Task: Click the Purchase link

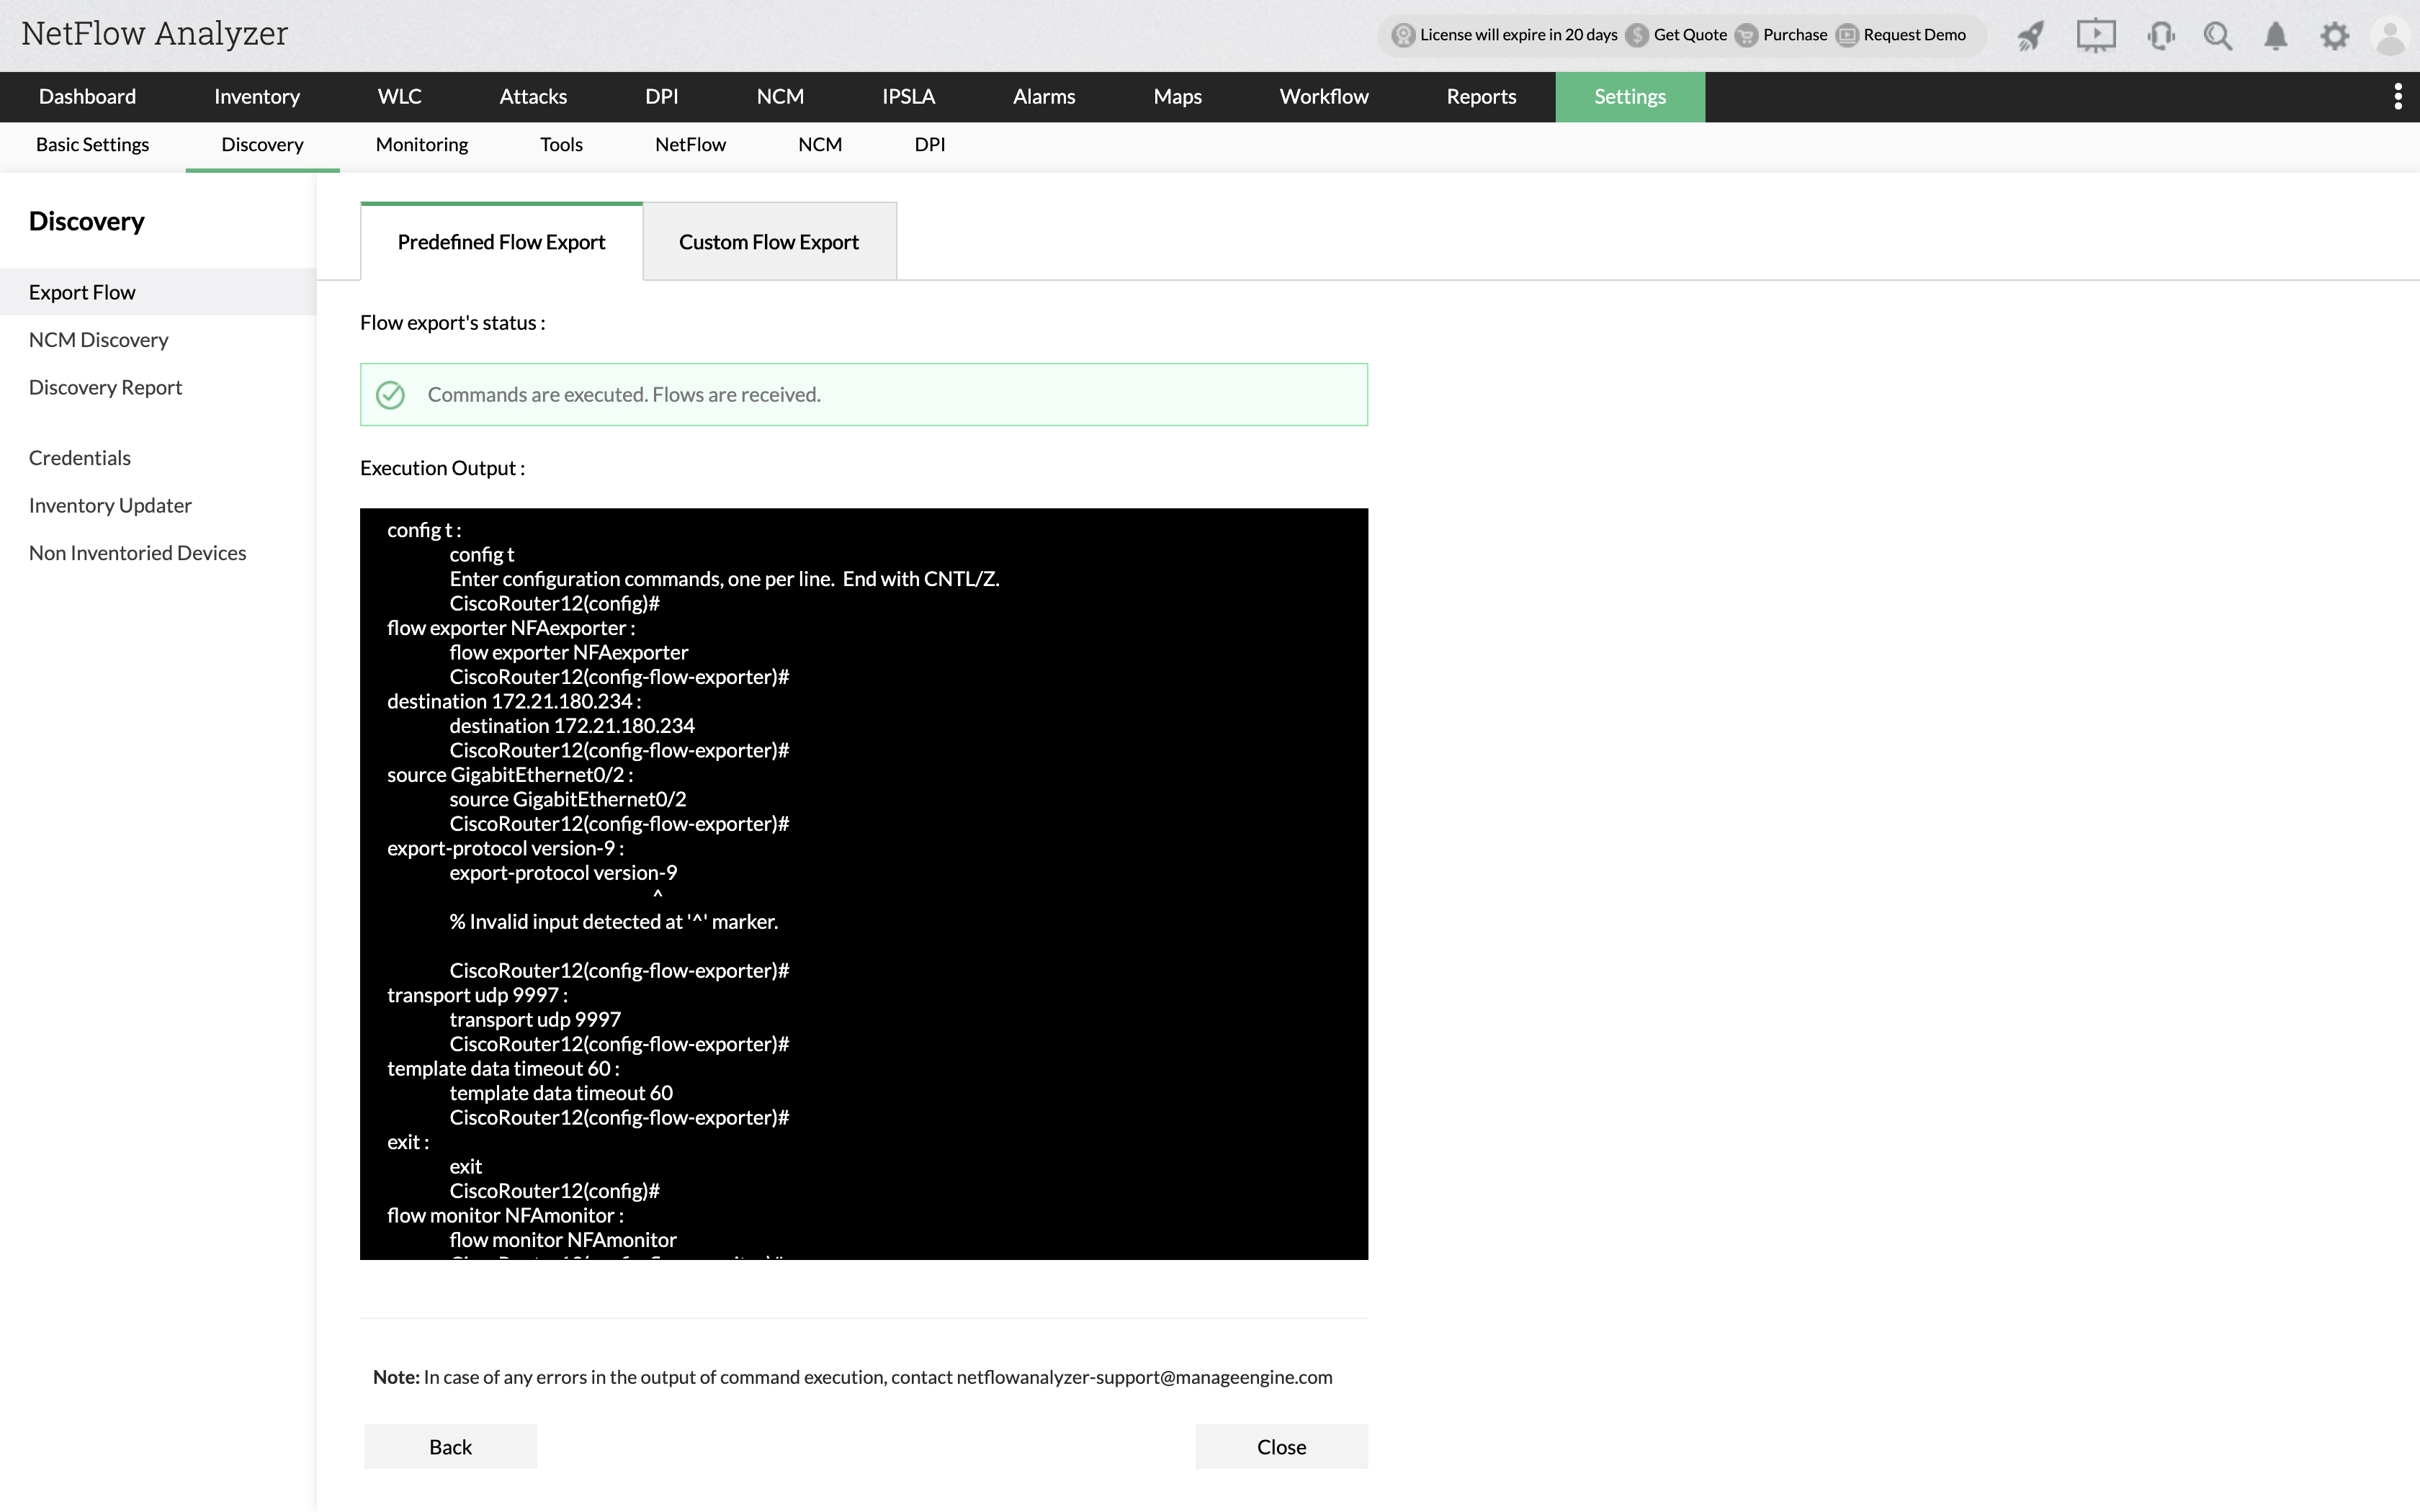Action: point(1794,35)
